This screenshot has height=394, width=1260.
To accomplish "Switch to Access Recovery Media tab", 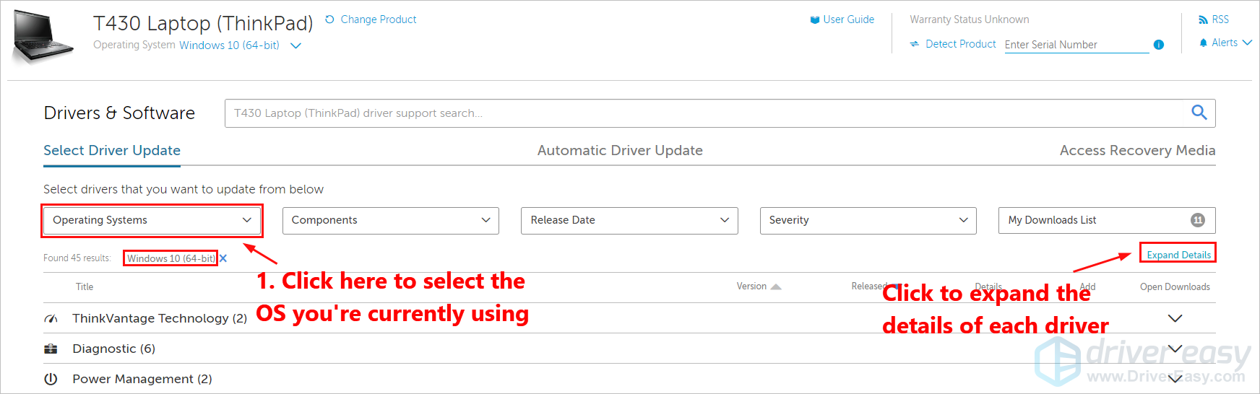I will 1137,150.
